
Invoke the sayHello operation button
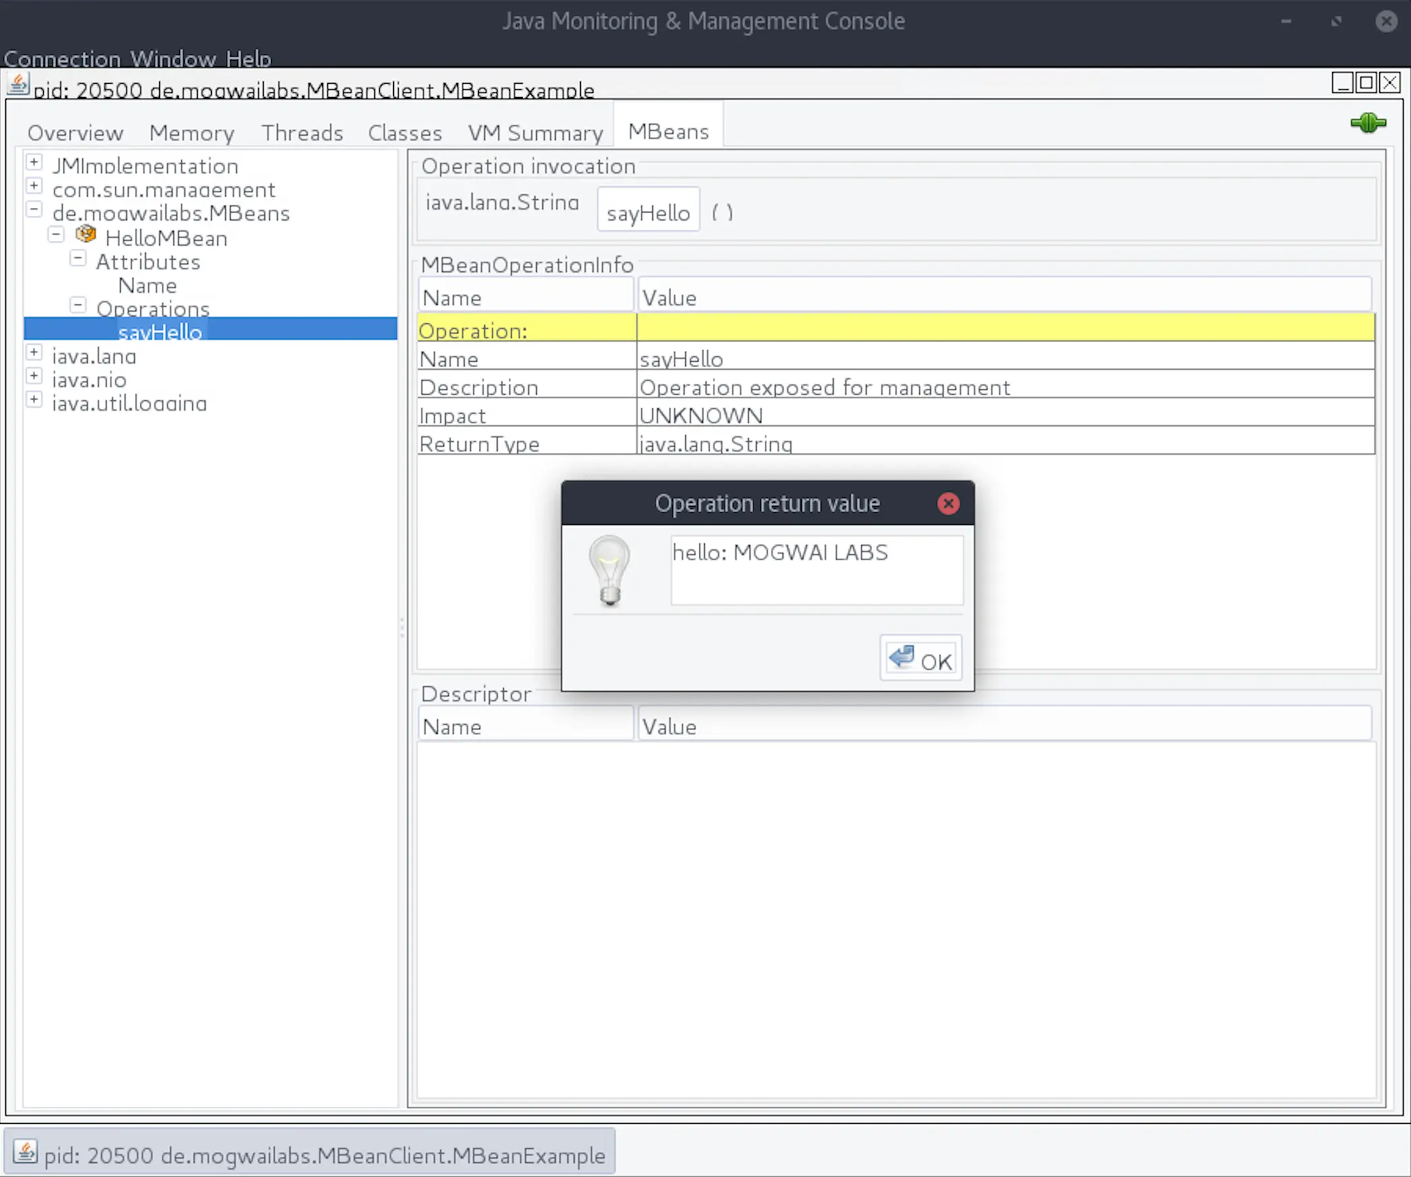click(x=648, y=210)
